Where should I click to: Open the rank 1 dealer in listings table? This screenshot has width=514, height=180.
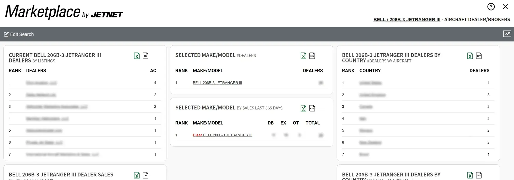(x=41, y=83)
